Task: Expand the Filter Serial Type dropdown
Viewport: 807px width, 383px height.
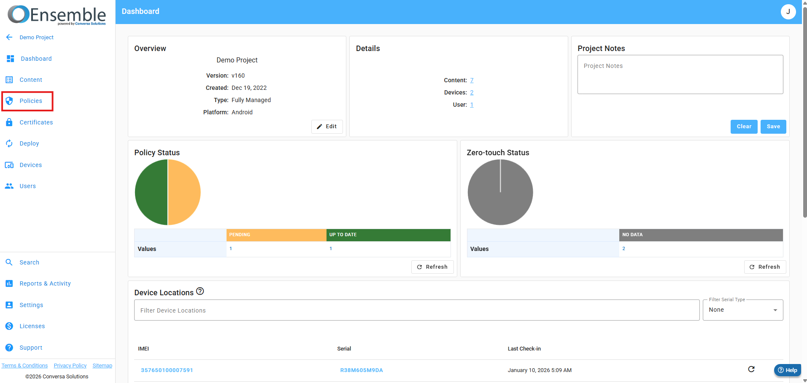Action: point(742,310)
